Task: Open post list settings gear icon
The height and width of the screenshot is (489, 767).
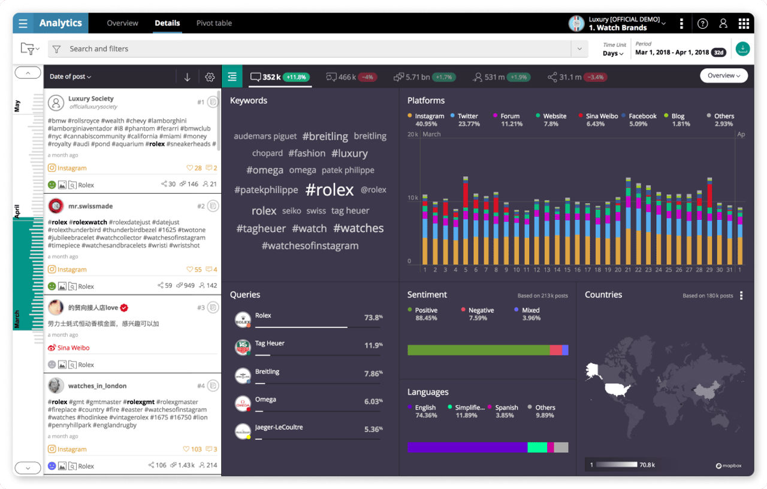Action: pos(210,77)
